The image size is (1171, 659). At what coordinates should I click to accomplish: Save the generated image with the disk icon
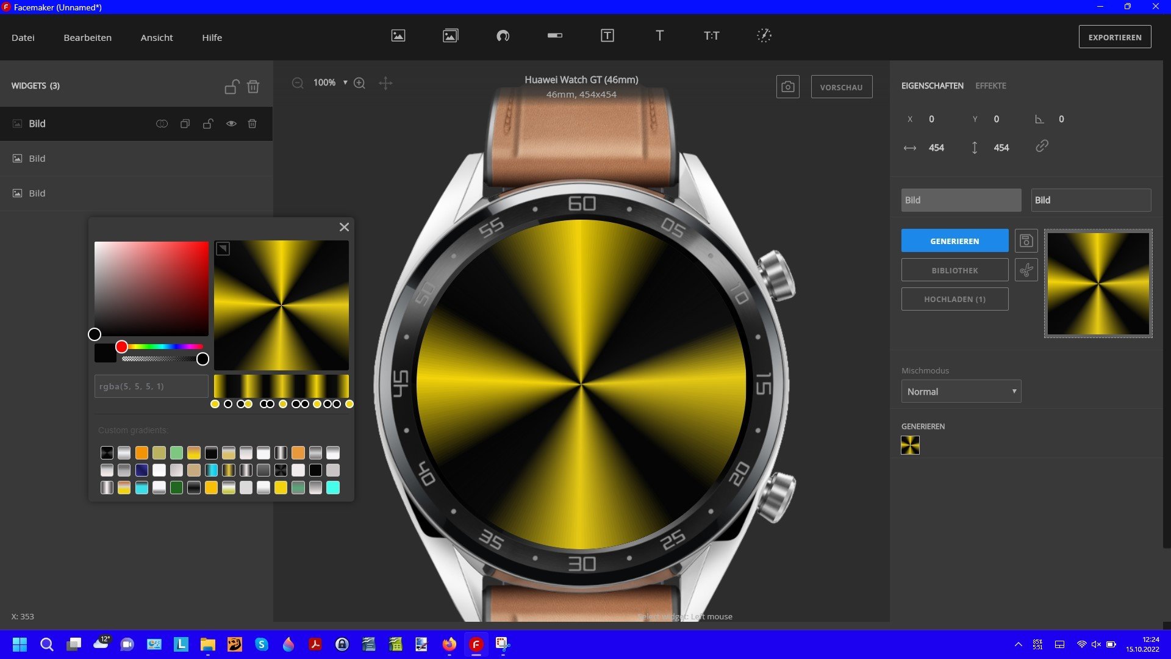pos(1026,241)
